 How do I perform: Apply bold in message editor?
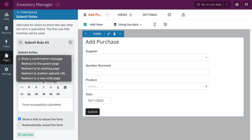click(x=36, y=87)
